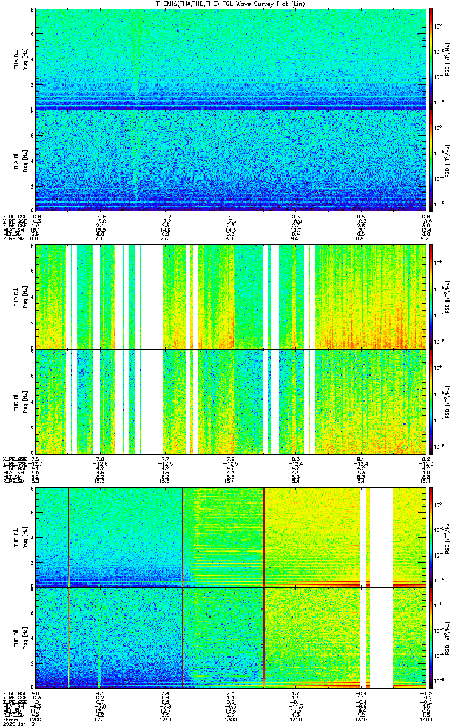
Task: Click the 1300 time tick label
Action: [231, 718]
